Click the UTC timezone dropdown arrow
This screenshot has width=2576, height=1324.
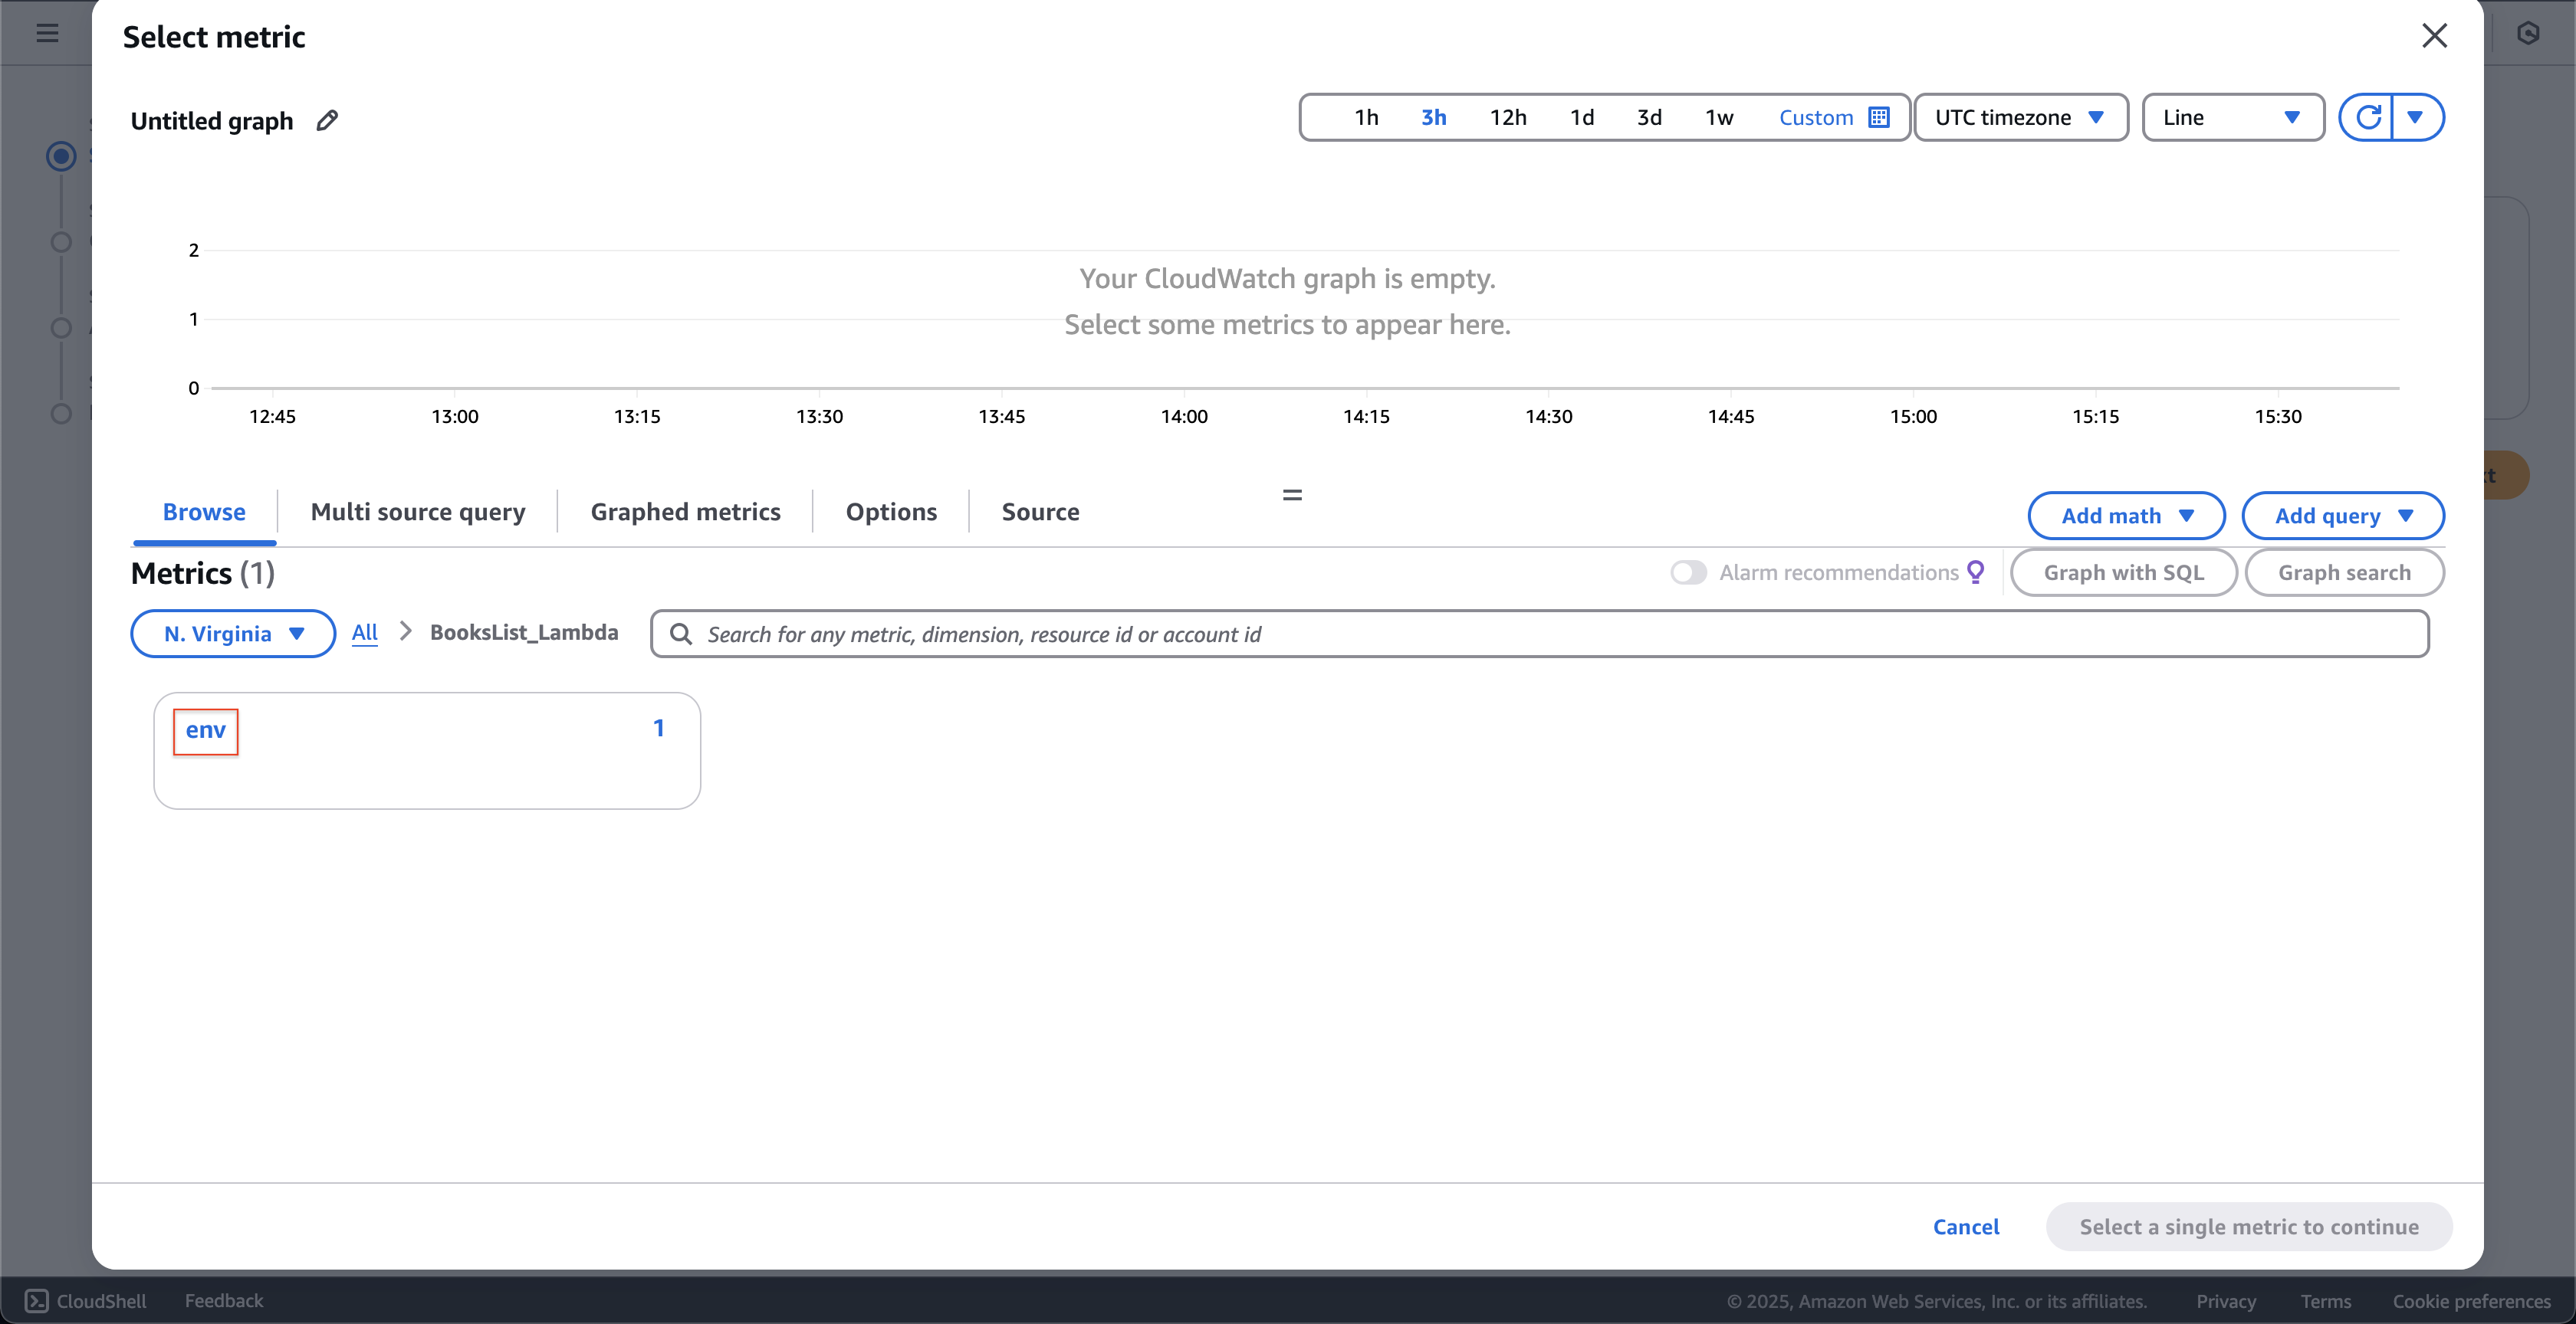[2100, 118]
